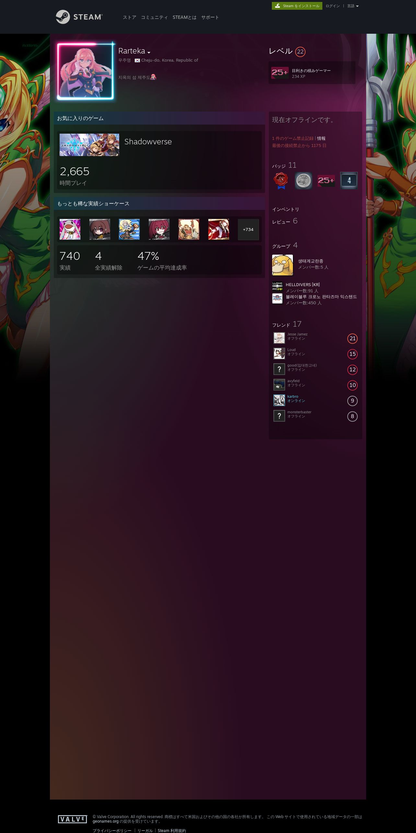Screen dimensions: 416x833
Task: Click the Steam logo in header
Action: click(79, 17)
